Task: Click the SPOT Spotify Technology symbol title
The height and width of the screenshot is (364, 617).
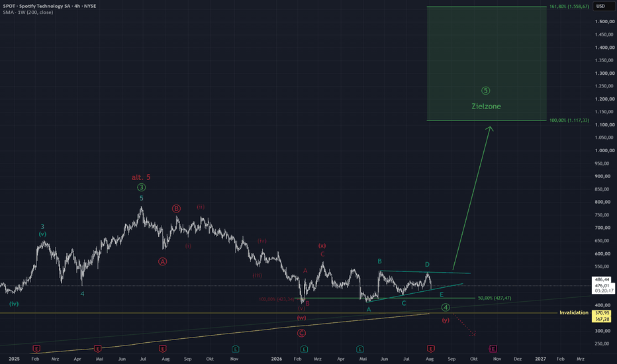Action: click(x=50, y=6)
